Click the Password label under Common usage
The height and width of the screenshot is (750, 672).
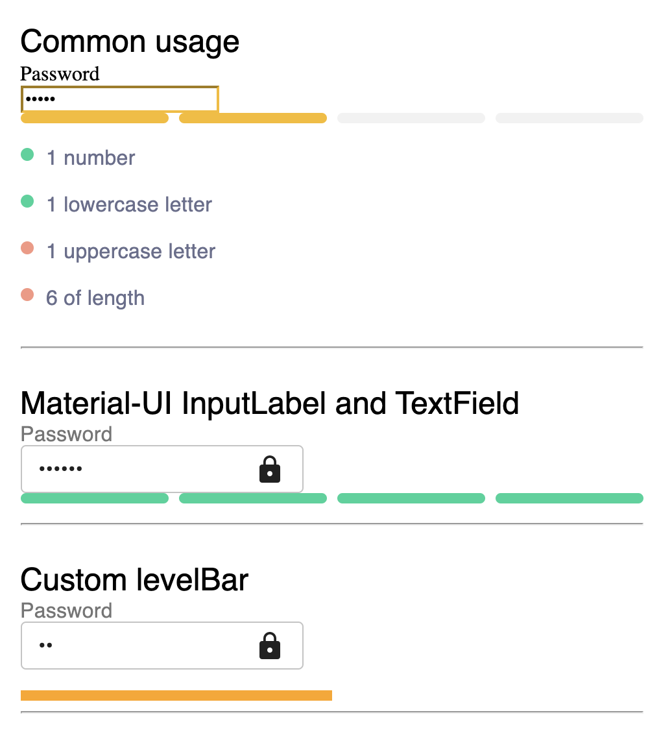tap(60, 74)
